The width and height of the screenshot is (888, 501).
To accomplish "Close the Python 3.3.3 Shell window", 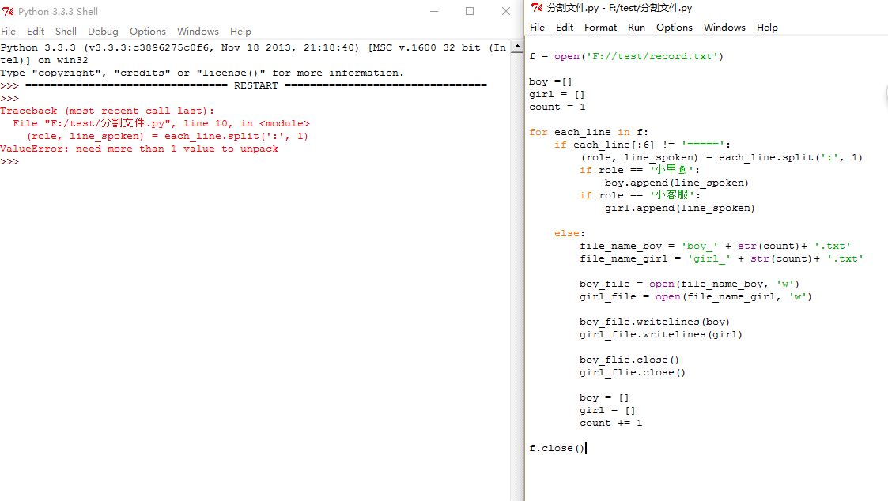I will coord(506,11).
